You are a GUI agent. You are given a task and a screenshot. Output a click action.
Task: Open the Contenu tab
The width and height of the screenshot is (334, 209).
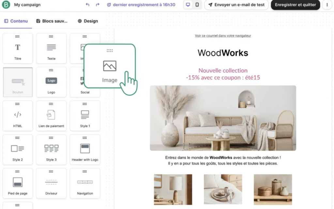[x=16, y=21]
